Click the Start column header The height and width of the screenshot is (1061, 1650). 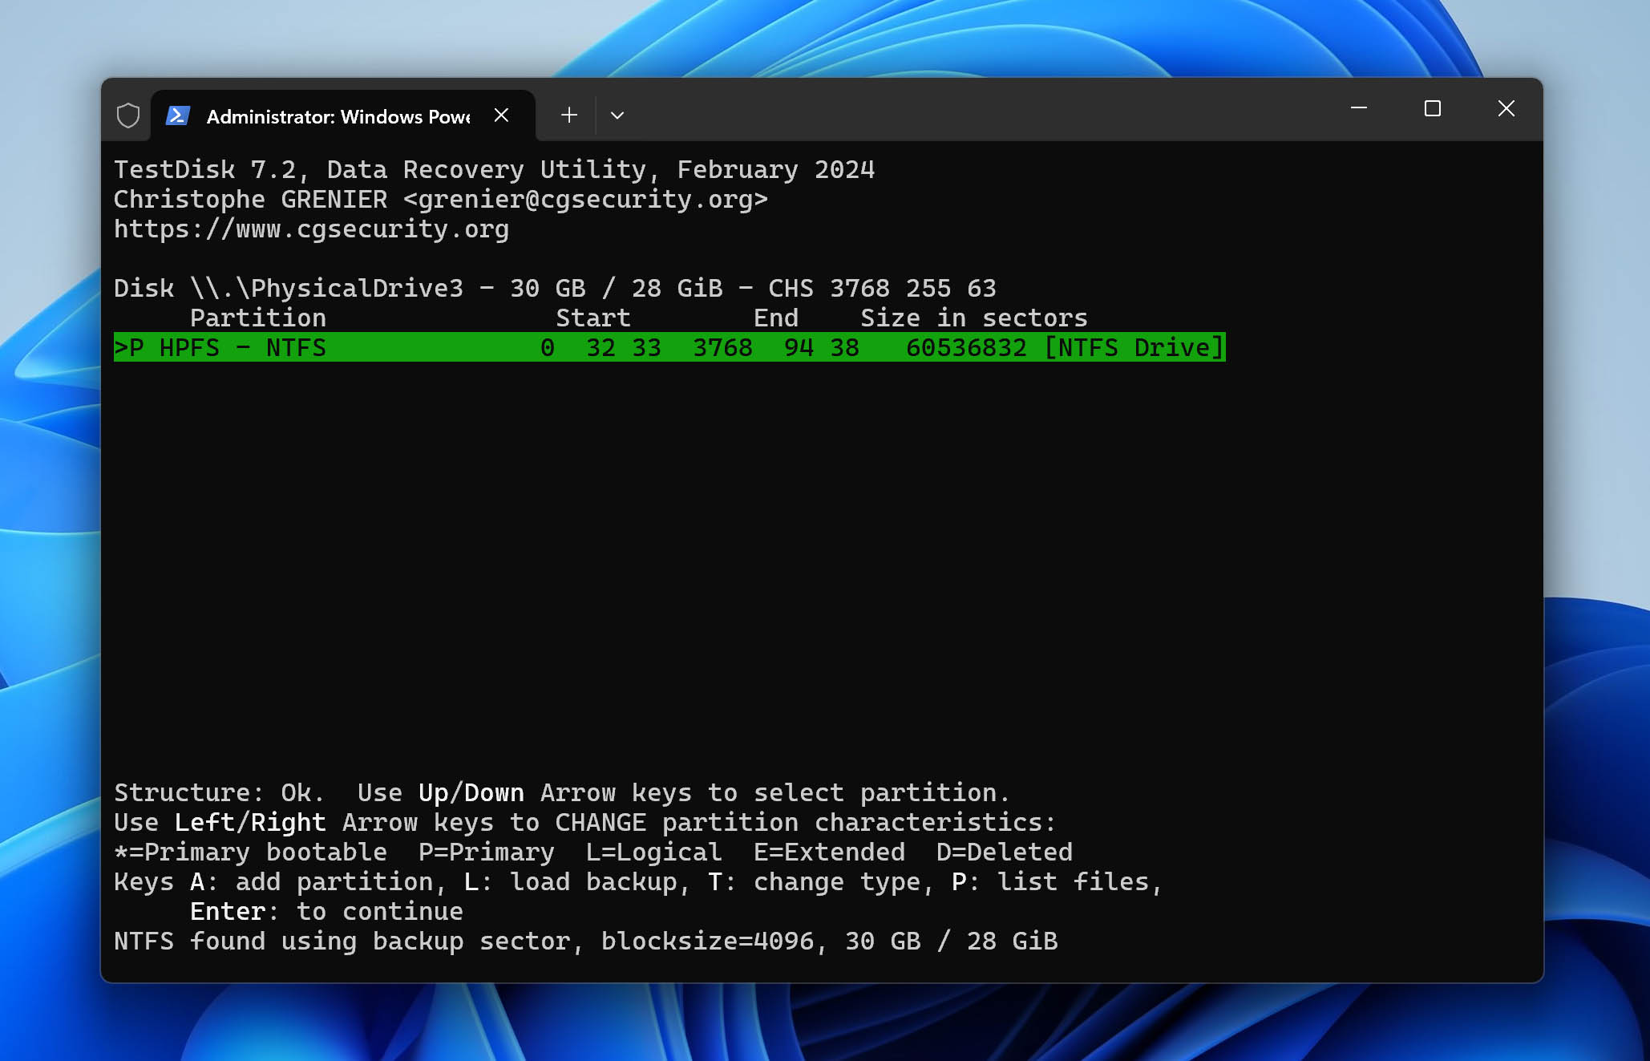pos(593,318)
